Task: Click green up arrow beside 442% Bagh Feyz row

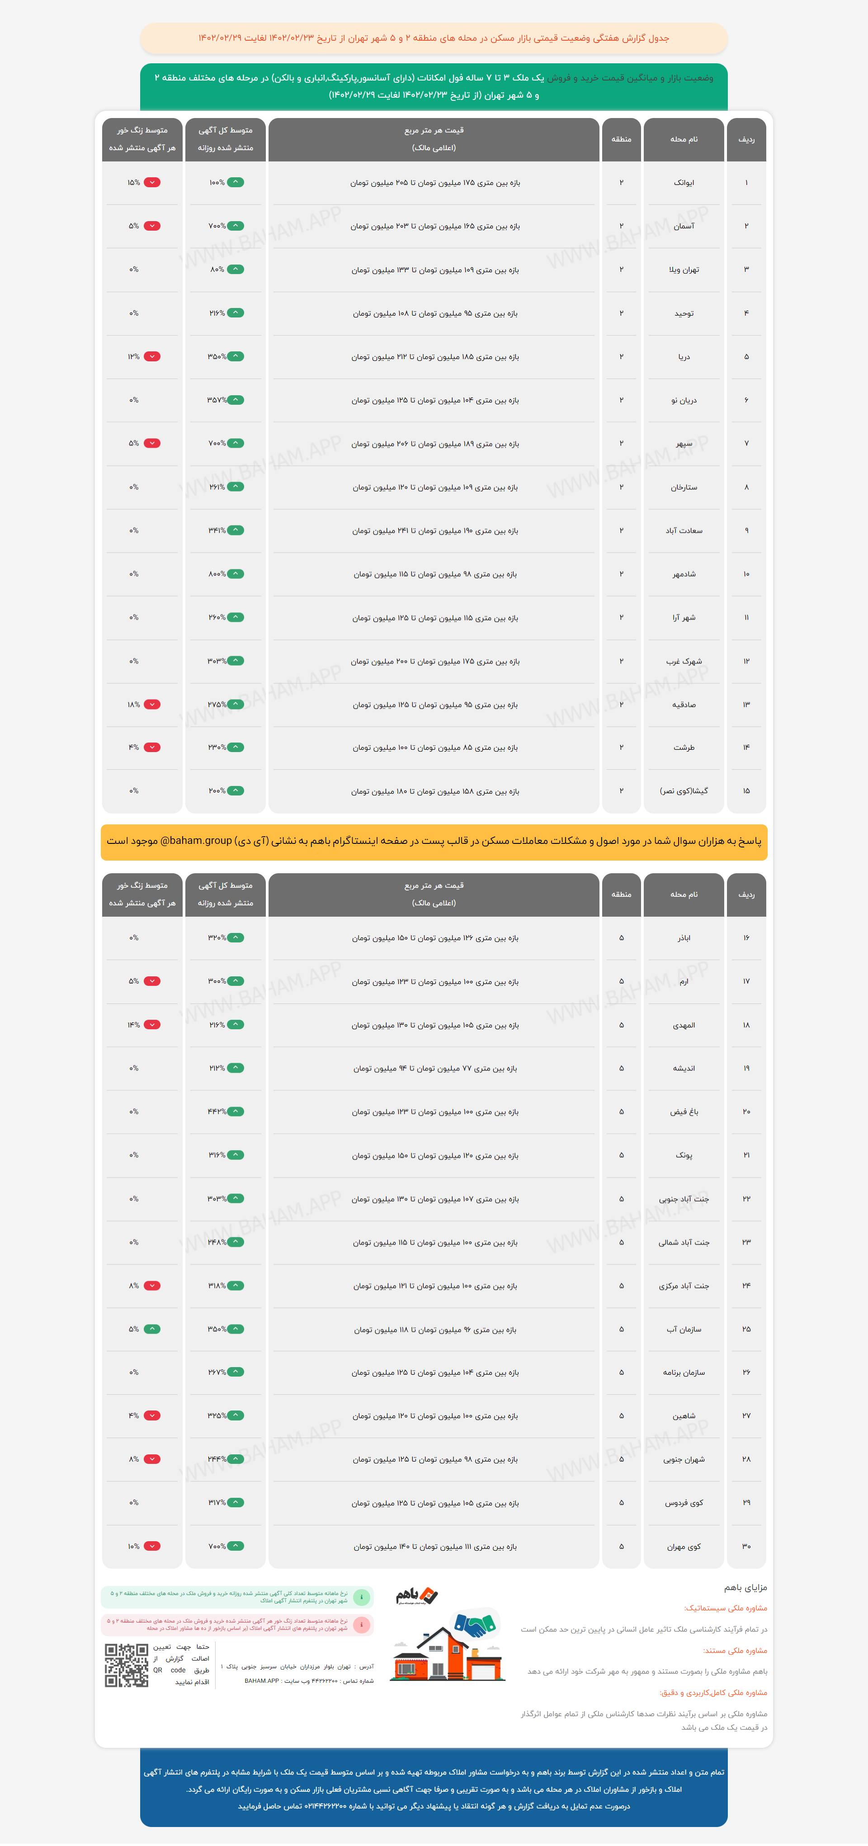Action: pyautogui.click(x=236, y=1112)
